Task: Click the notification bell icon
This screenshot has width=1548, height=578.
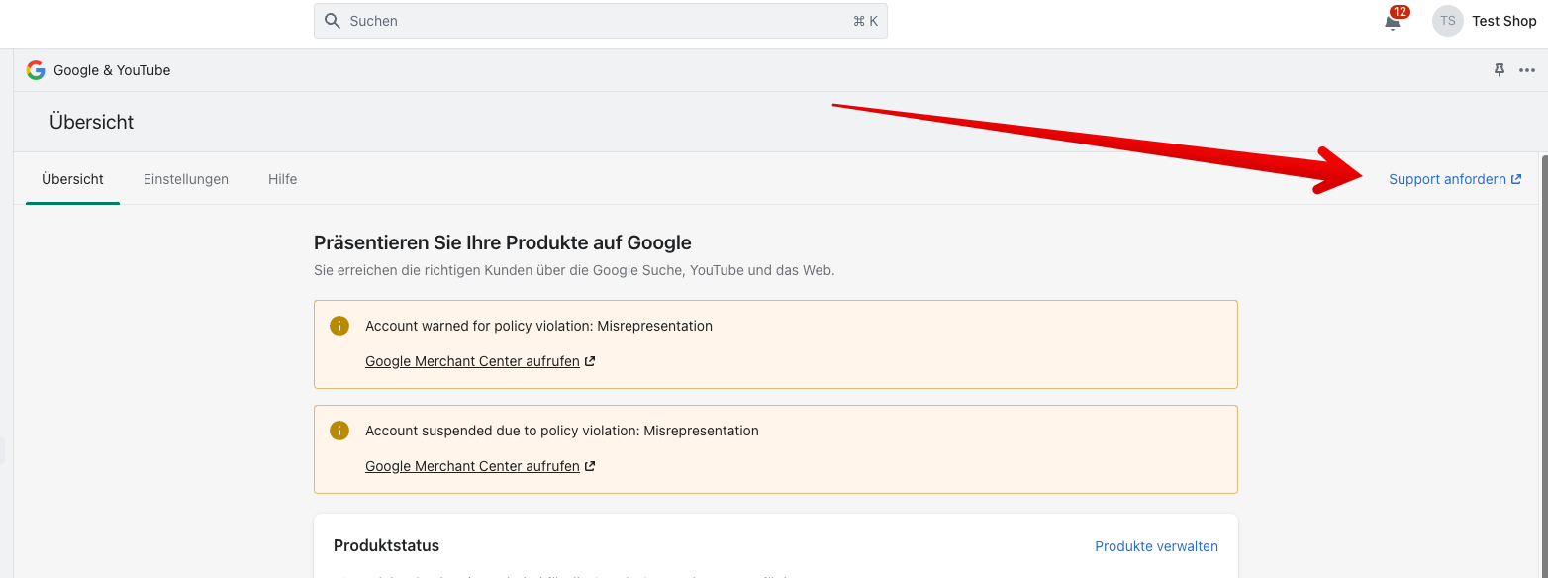Action: click(x=1393, y=23)
